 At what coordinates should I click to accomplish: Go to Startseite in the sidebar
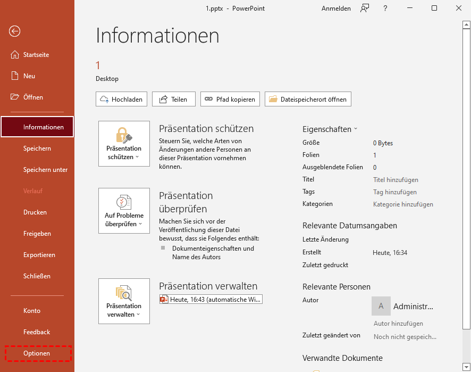coord(37,54)
